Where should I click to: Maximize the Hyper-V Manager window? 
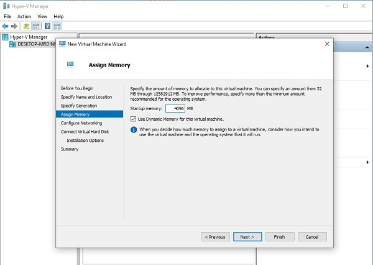[x=346, y=6]
